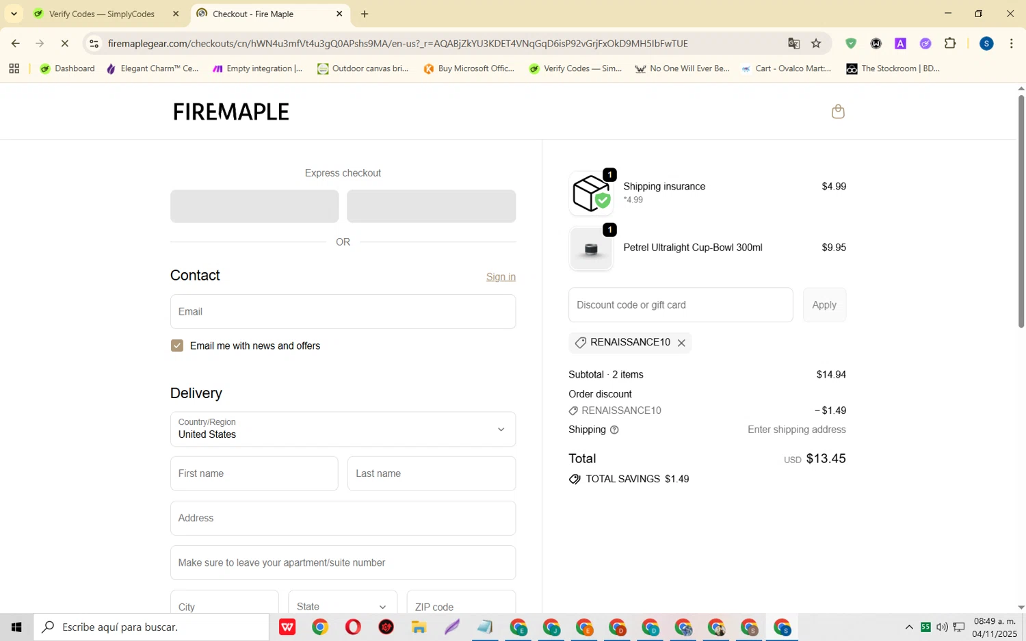Open The Stockroom bookmark
The width and height of the screenshot is (1026, 641).
pos(893,68)
